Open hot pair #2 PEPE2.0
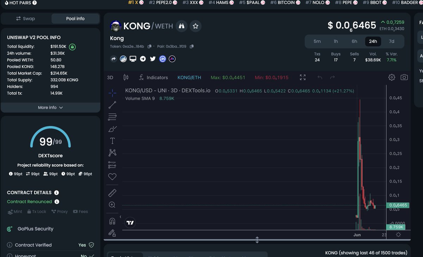Screen dimensions: 423x257 pos(163,2)
